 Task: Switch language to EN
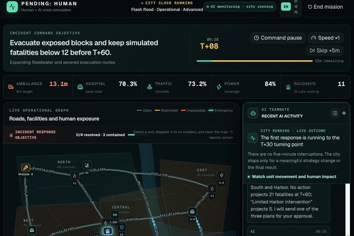(286, 7)
